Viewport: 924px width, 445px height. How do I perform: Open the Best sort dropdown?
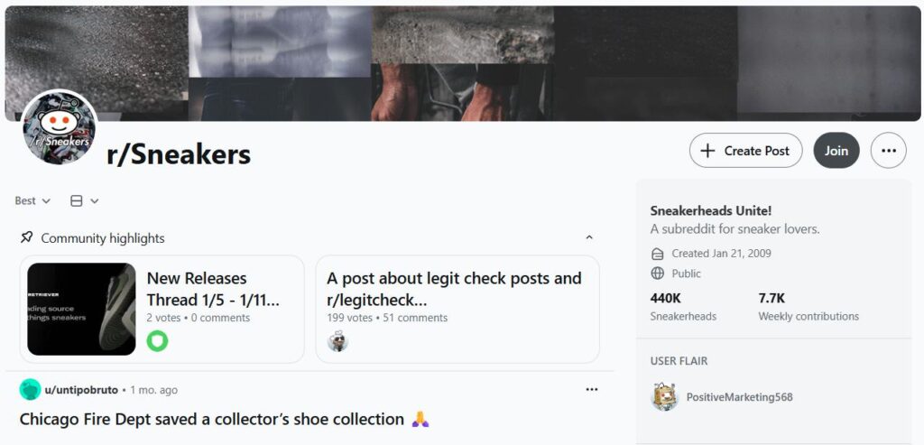point(32,200)
